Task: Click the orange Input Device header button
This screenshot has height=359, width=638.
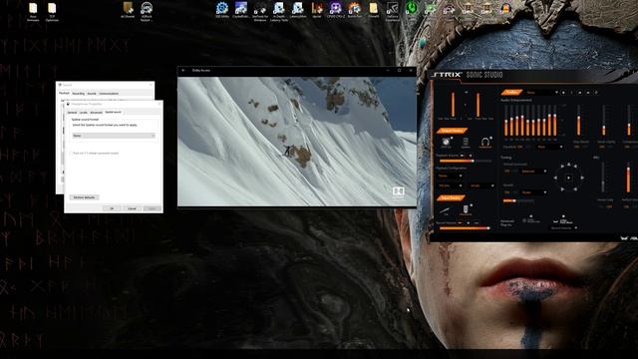Action: [451, 197]
